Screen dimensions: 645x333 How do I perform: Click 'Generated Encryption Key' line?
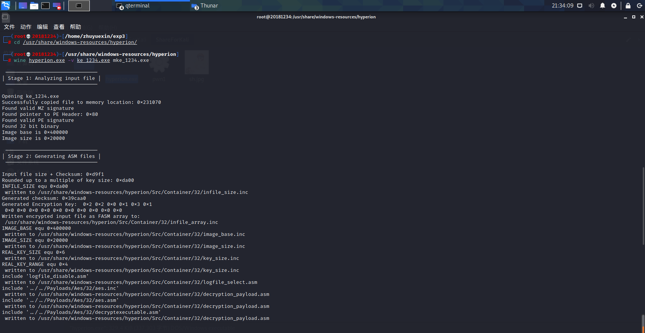click(x=77, y=204)
